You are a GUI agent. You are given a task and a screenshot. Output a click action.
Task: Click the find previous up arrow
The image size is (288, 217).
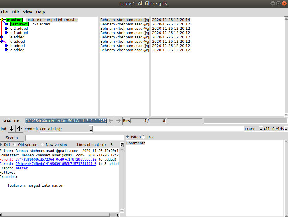point(19,129)
